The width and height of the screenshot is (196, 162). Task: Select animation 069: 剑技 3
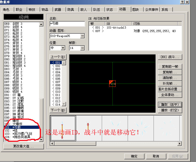22,24
